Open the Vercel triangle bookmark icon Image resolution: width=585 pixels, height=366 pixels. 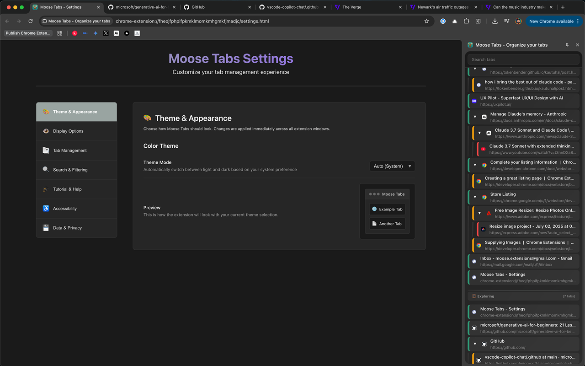click(x=127, y=33)
